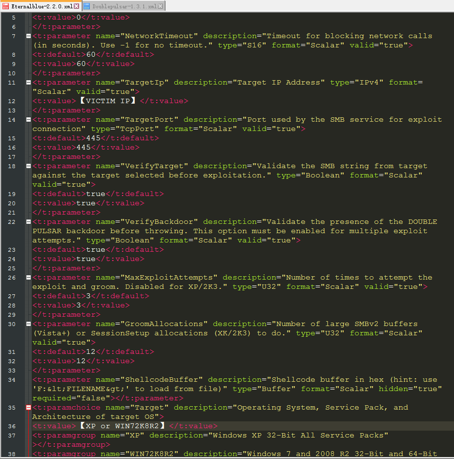Viewport: 454px width, 459px height.
Task: Click the hidden="true" attribute on line 34
Action: tap(410, 389)
